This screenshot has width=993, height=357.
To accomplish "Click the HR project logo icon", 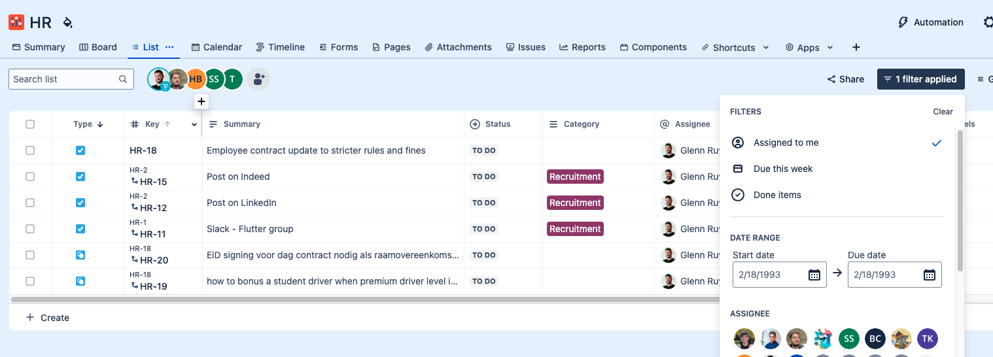I will (16, 22).
